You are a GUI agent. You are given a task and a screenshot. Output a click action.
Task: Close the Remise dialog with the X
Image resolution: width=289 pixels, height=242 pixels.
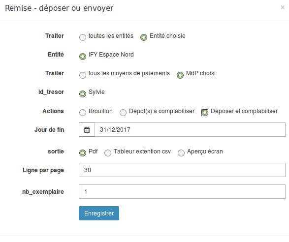[x=283, y=7]
